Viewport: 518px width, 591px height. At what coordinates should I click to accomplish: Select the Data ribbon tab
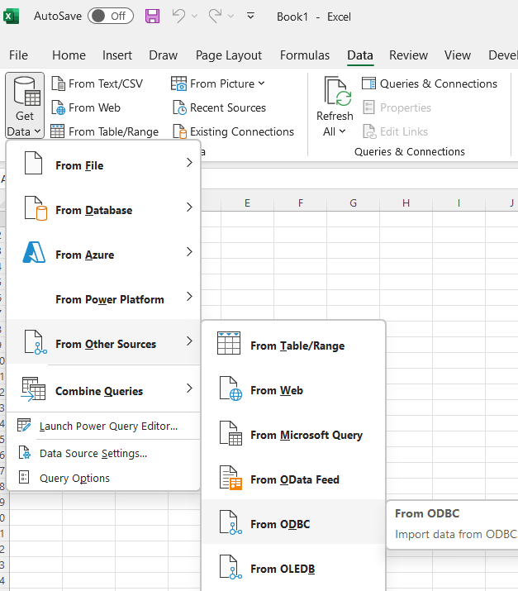[x=360, y=55]
